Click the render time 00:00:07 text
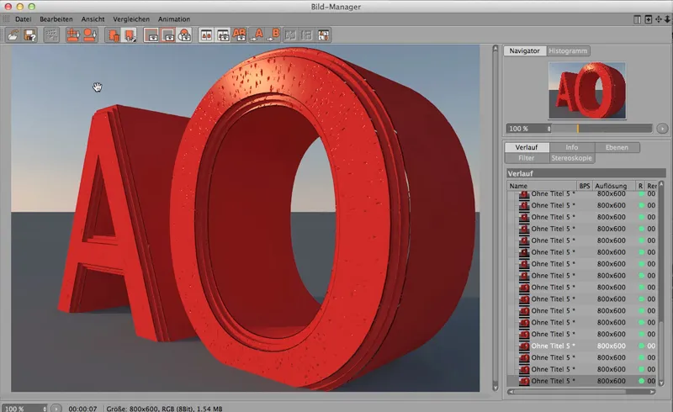This screenshot has height=412, width=673. tap(82, 409)
